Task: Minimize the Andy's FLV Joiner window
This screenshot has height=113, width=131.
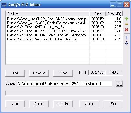Action: [x=113, y=5]
